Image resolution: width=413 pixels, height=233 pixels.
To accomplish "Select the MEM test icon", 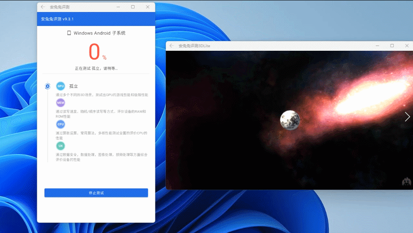I will pos(60,103).
